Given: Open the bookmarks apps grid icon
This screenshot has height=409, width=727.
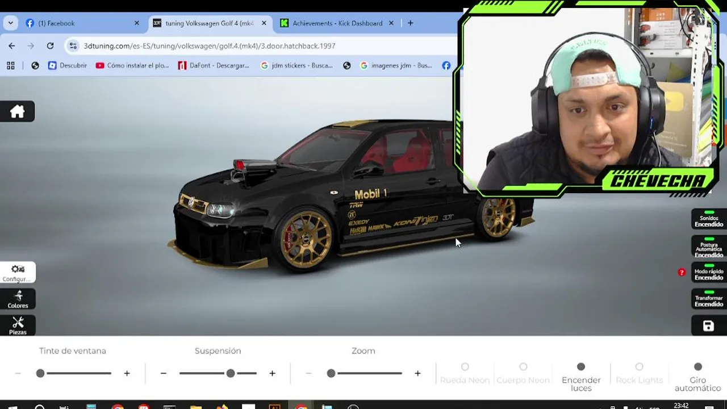Looking at the screenshot, I should pos(11,65).
